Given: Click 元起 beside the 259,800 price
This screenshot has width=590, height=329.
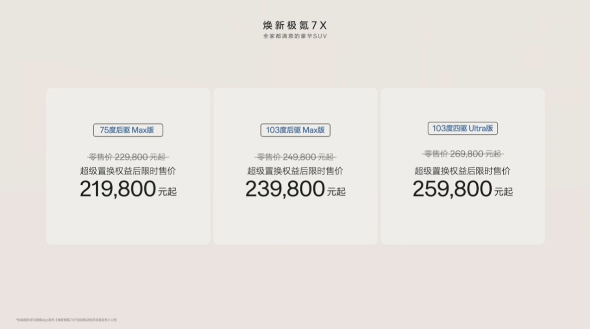Looking at the screenshot, I should [503, 192].
